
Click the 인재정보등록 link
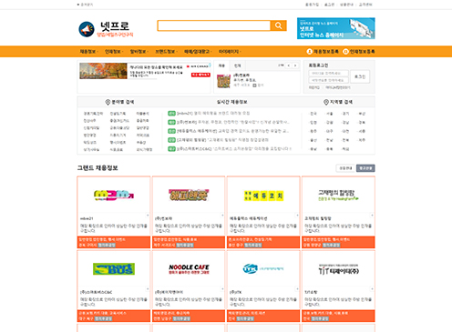[362, 52]
